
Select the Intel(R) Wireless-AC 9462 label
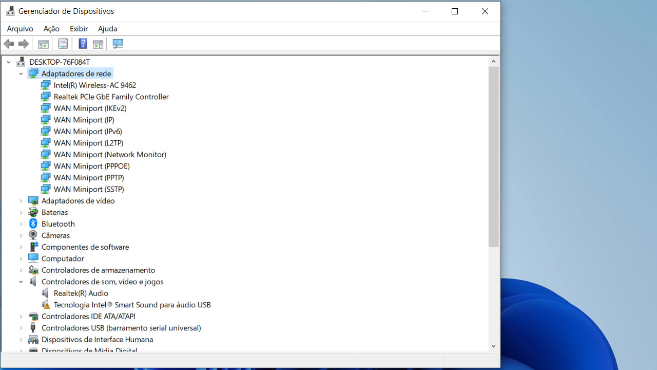coord(95,85)
